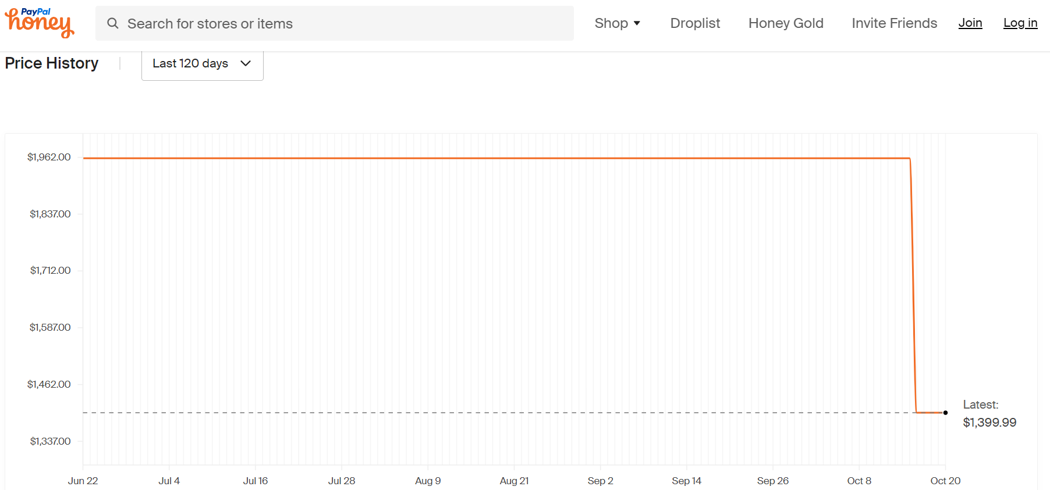
Task: Click the Sep 14 date label
Action: click(x=687, y=481)
